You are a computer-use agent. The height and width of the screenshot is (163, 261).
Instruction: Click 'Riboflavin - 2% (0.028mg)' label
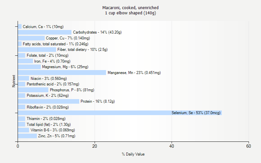coord(48,107)
